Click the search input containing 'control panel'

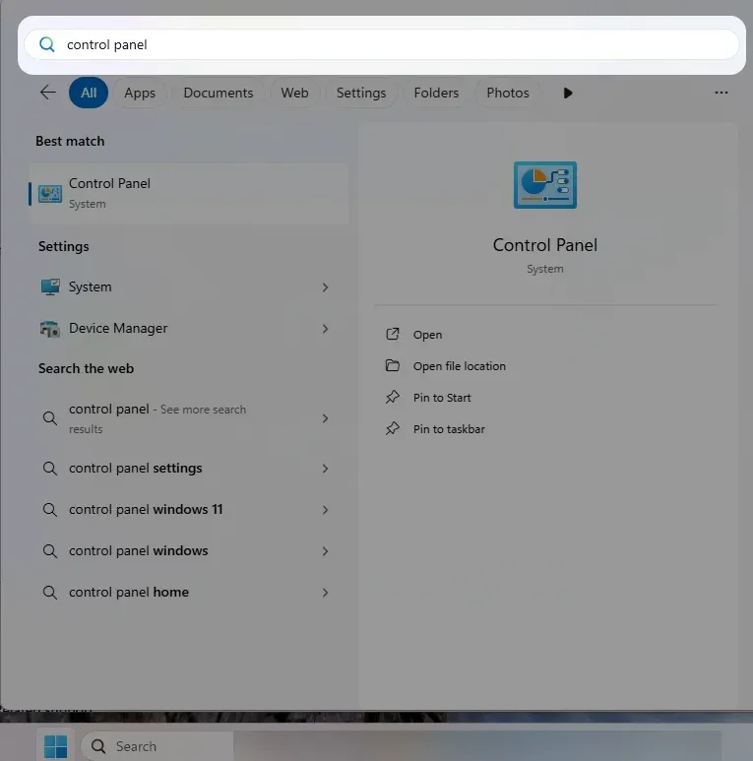click(394, 44)
